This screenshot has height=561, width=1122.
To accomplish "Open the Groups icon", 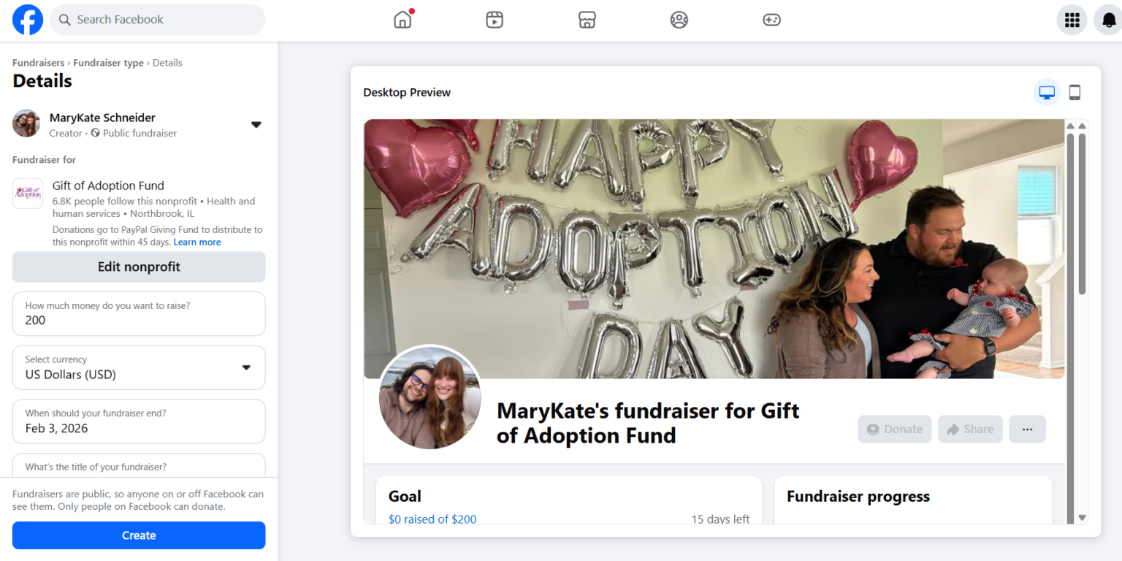I will point(679,20).
